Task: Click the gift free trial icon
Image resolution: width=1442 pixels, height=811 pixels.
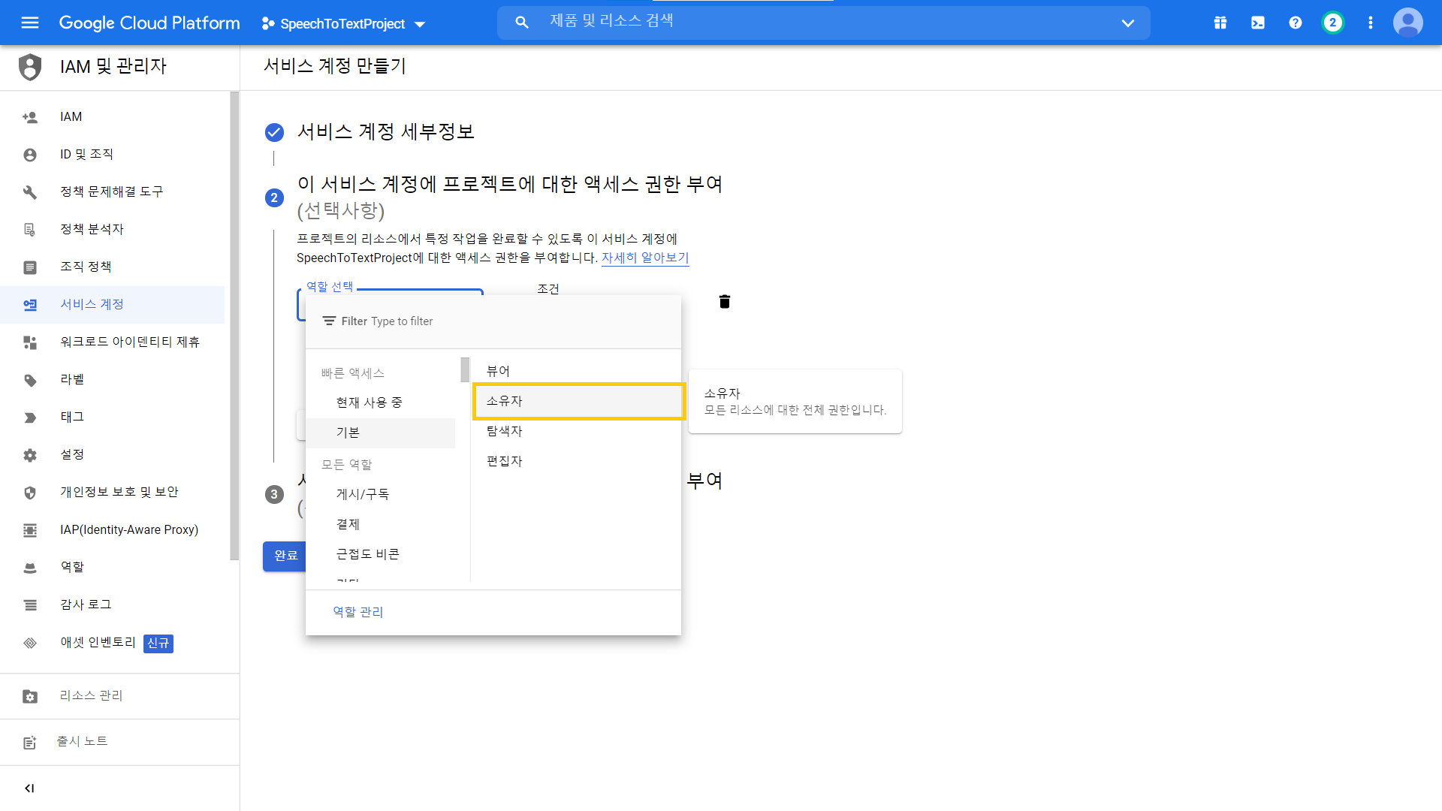Action: (x=1220, y=23)
